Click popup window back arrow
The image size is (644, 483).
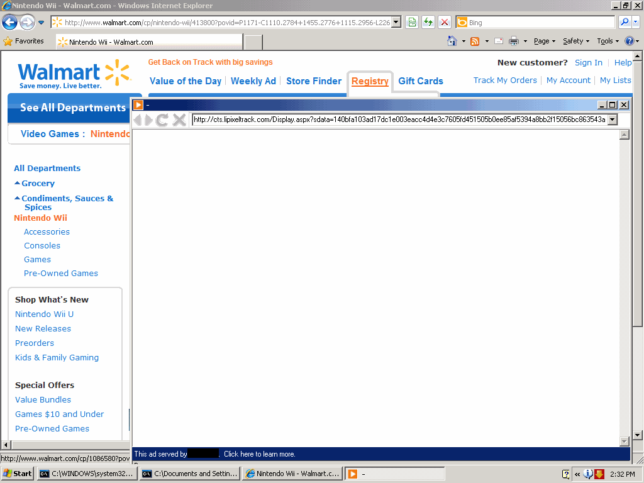138,120
